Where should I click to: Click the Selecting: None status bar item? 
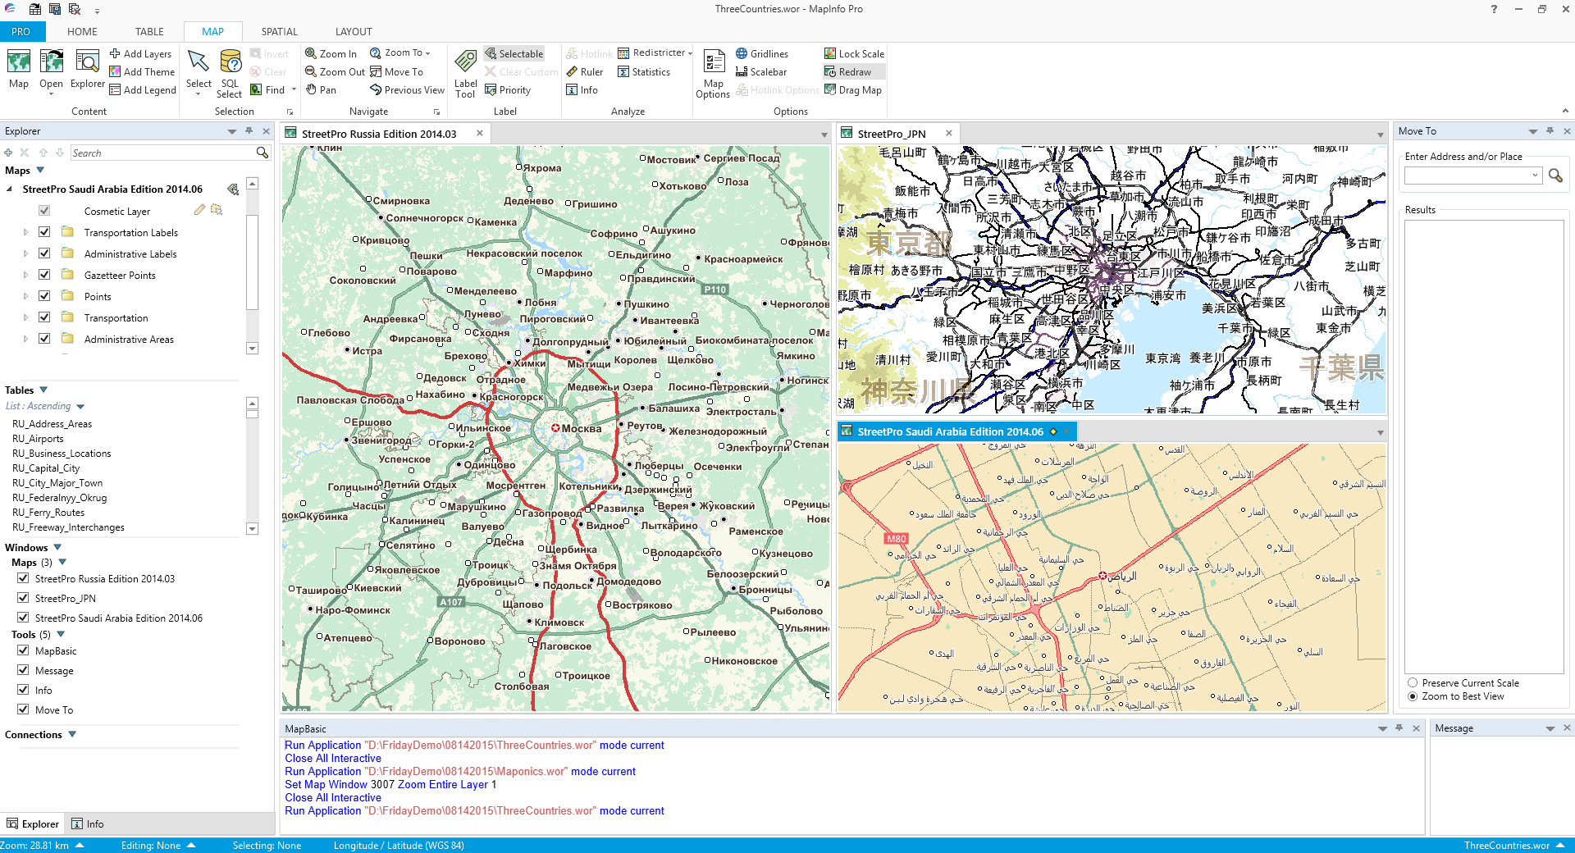[267, 846]
